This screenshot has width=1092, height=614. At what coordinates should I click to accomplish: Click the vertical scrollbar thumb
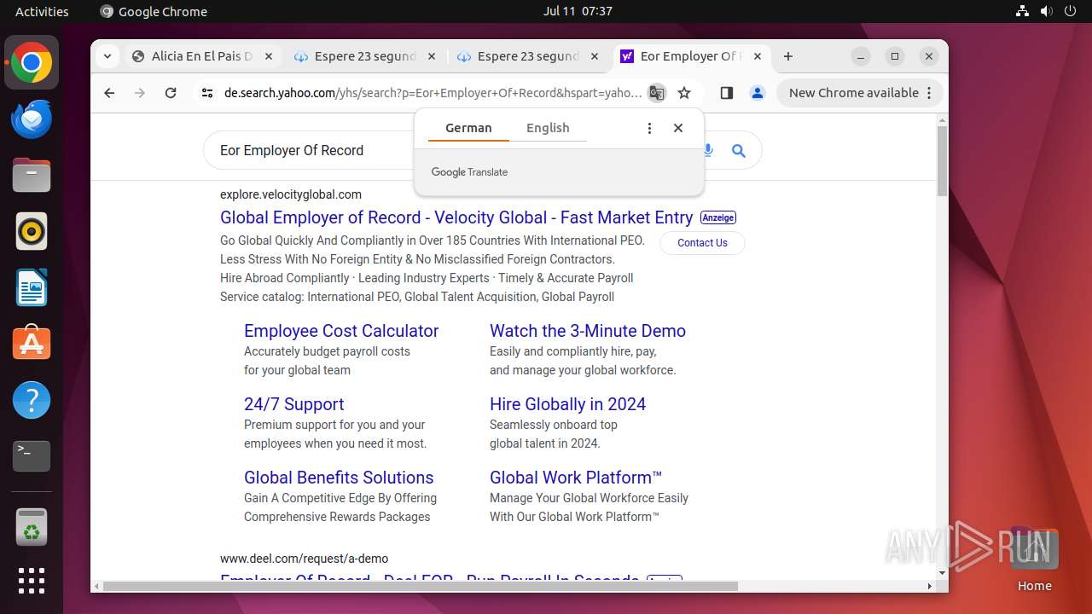942,161
